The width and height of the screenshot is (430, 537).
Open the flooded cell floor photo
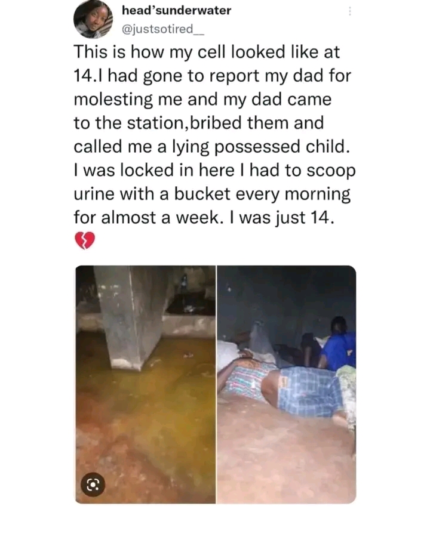(145, 384)
